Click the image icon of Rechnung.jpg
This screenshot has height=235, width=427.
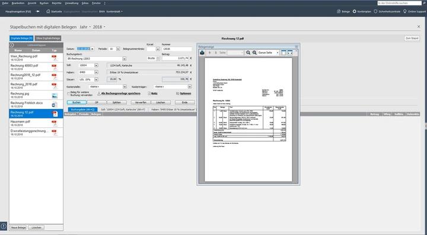coord(55,96)
